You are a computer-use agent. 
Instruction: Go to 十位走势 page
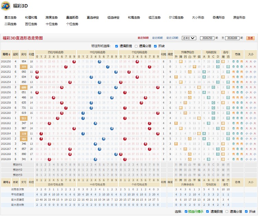[51, 24]
